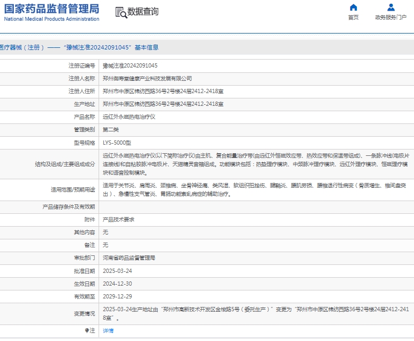Click the 型号规格 label
The width and height of the screenshot is (414, 341).
[84, 143]
